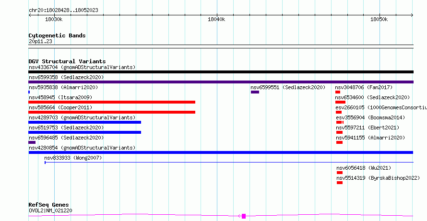Click the ruler's left arrowhead
The image size is (427, 221).
[x=30, y=15]
